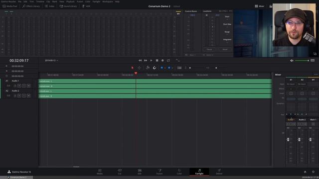Open the Media Pool panel

point(10,6)
